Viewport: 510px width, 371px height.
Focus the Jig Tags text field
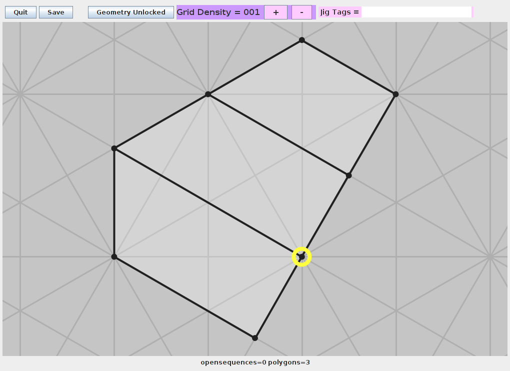pos(416,12)
